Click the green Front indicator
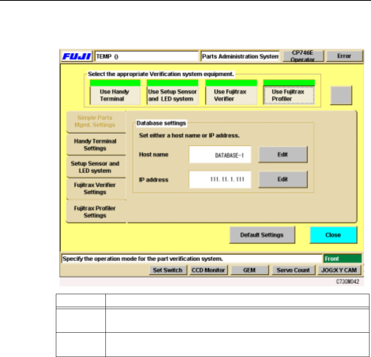 pos(343,259)
